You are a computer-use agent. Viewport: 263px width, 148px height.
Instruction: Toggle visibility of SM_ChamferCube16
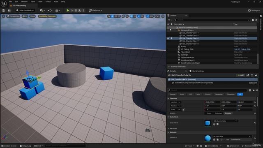tap(168, 38)
